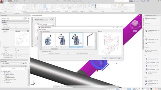
Task: Select the FLANGE SW palette item
Action: tap(152, 81)
